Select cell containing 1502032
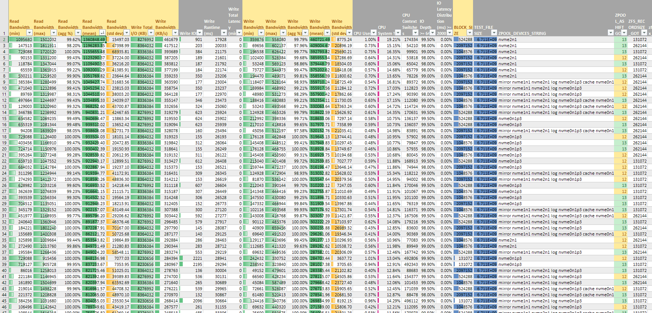This screenshot has width=652, height=313. [45, 40]
